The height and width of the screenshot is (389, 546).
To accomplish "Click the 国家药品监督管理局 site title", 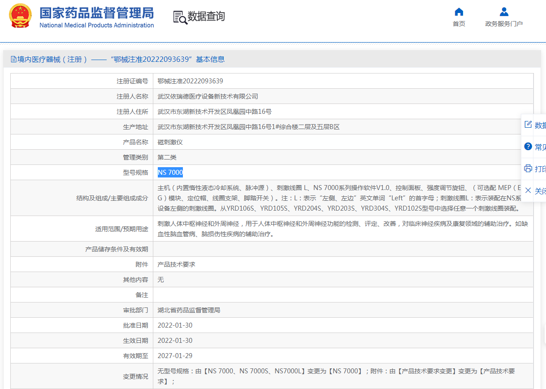I will point(96,13).
